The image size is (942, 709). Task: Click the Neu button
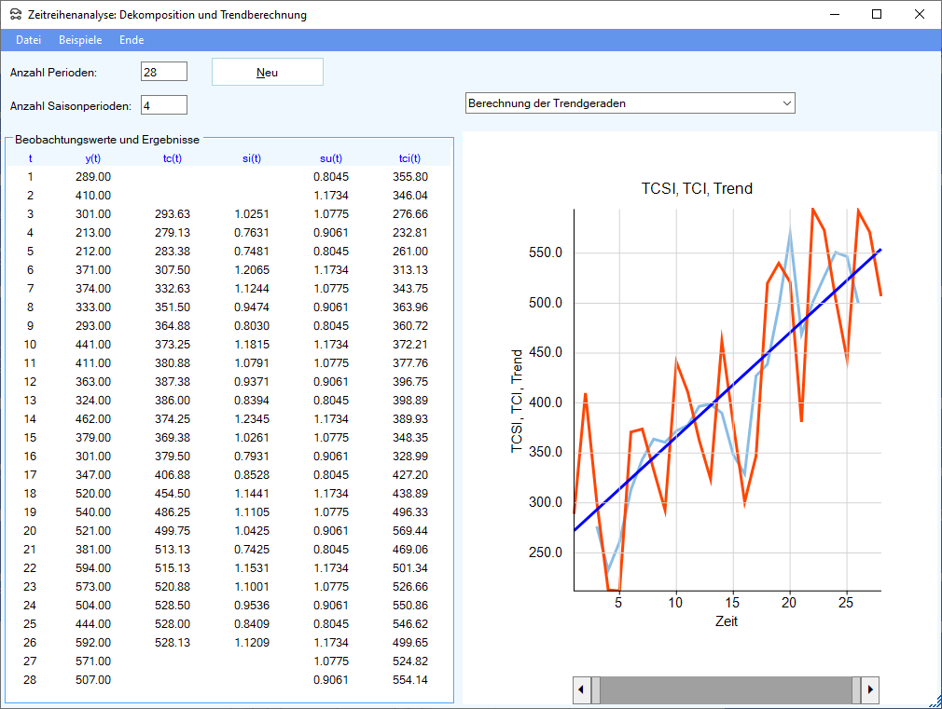pyautogui.click(x=267, y=73)
